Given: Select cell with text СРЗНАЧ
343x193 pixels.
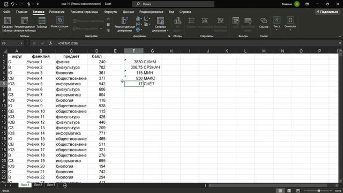Looking at the screenshot, I should tap(152, 68).
